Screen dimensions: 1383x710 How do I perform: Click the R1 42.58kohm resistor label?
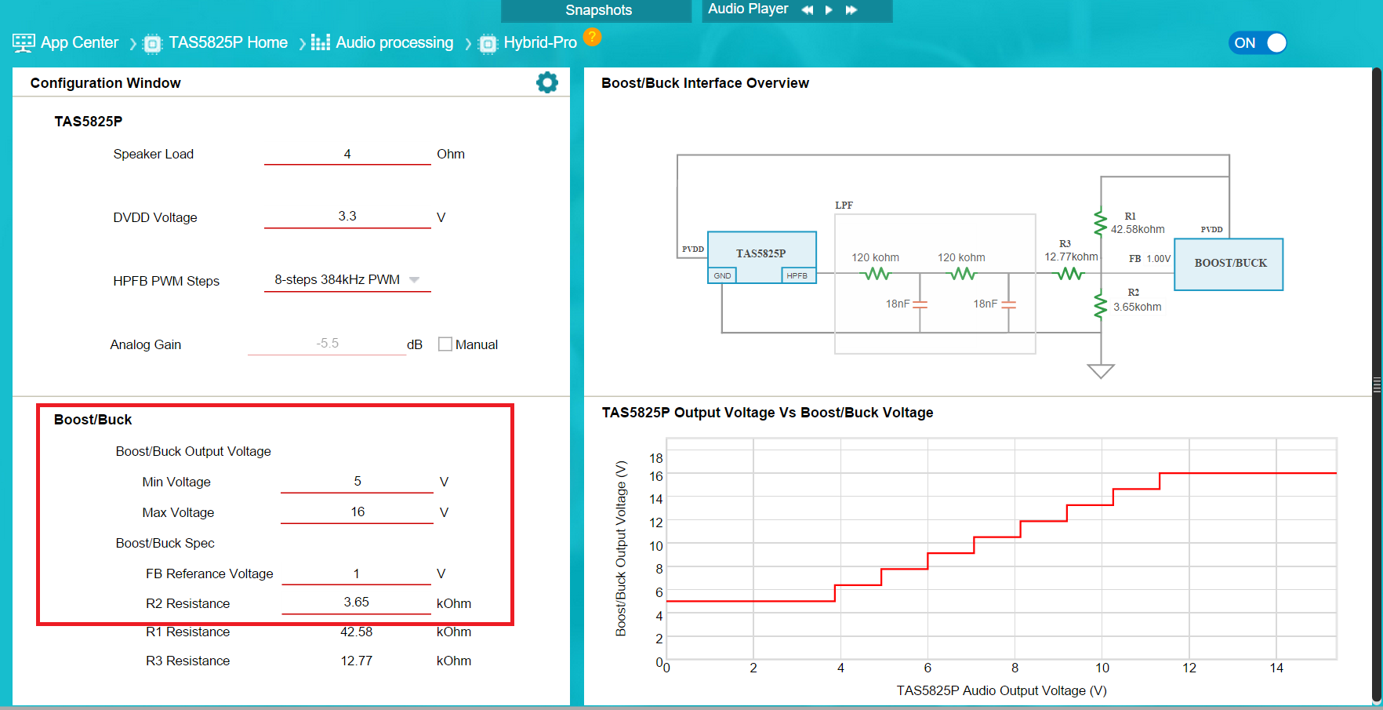click(1137, 223)
